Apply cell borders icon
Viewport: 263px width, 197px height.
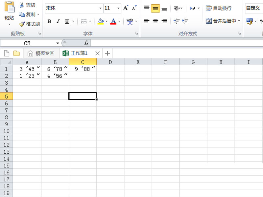84,21
